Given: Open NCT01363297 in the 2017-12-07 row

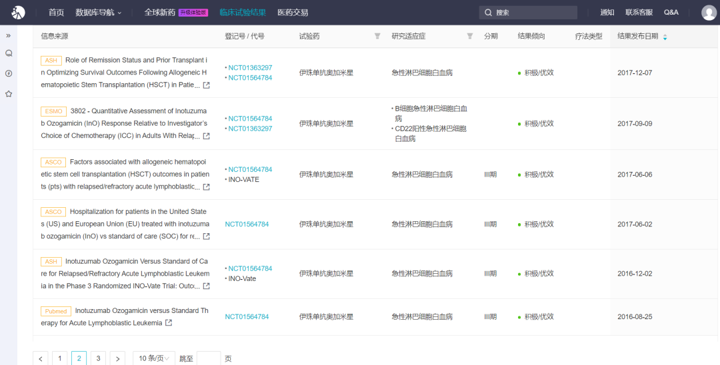Looking at the screenshot, I should [250, 67].
